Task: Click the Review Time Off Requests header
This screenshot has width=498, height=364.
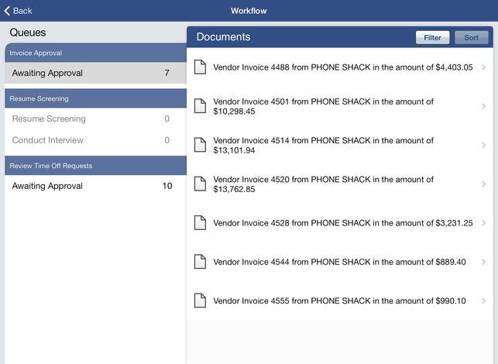Action: click(x=95, y=166)
